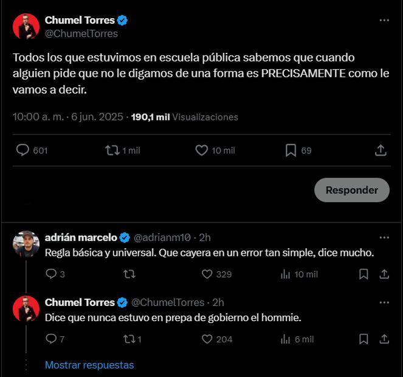The image size is (403, 377).
Task: Like adrián marcelo's reply
Action: pyautogui.click(x=207, y=274)
